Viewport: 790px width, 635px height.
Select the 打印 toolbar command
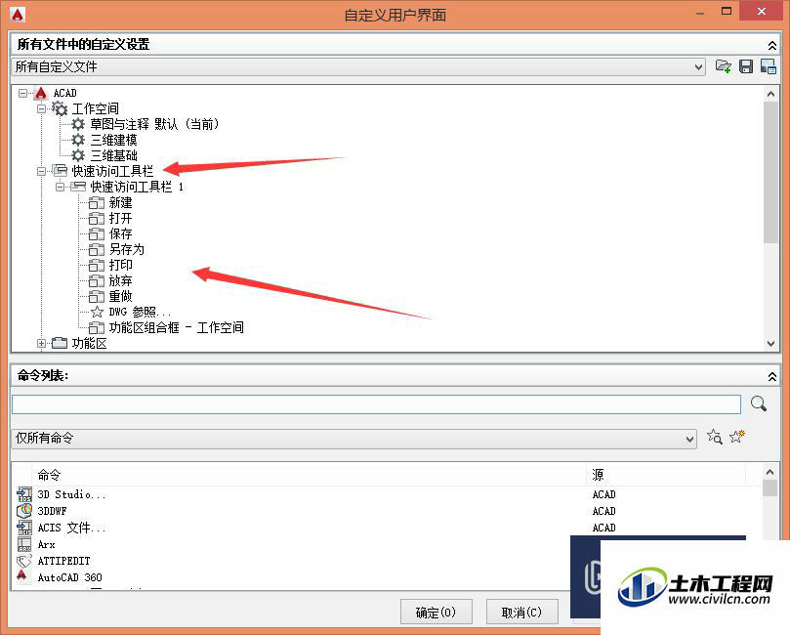(120, 265)
